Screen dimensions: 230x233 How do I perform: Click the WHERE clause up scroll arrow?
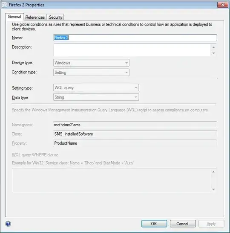pyautogui.click(x=213, y=172)
